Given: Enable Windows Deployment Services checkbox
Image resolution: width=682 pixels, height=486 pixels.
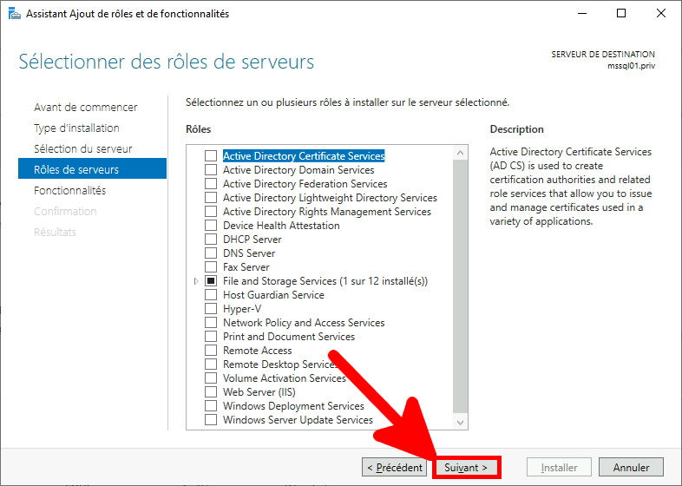Looking at the screenshot, I should point(211,406).
